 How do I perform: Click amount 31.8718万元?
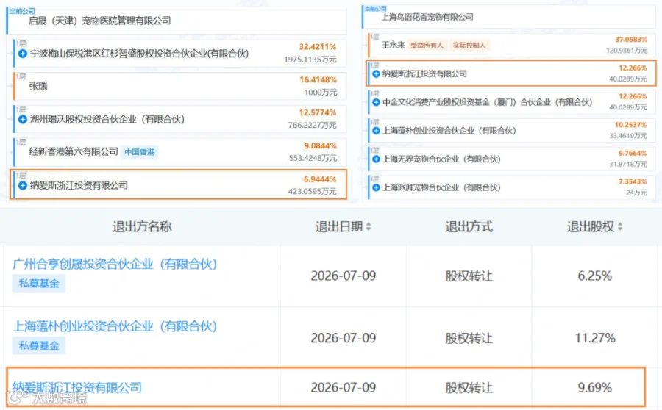628,164
